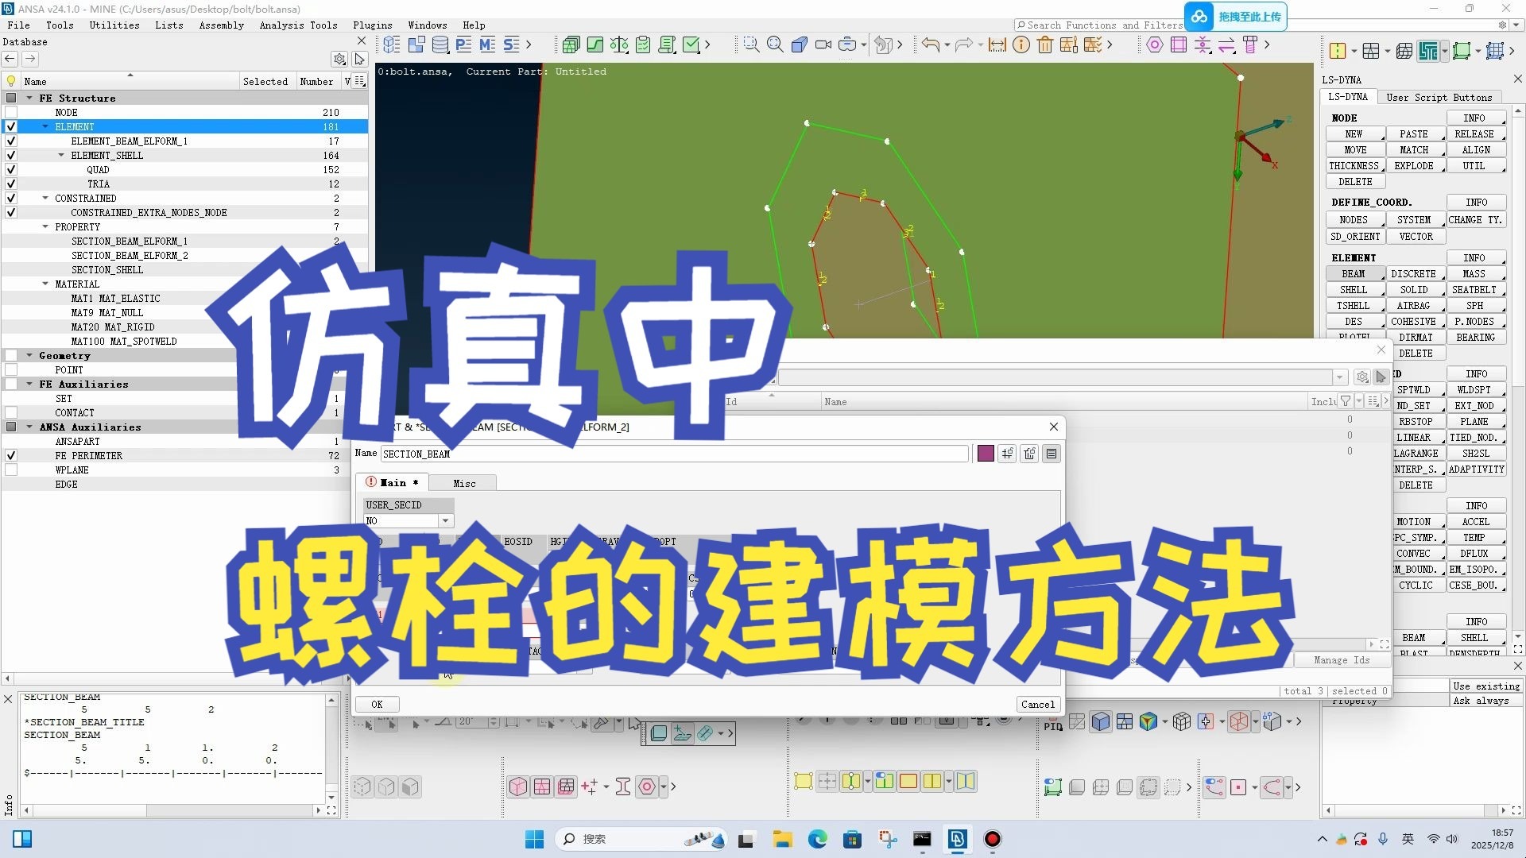The height and width of the screenshot is (858, 1526).
Task: Open the USER_SECID dropdown
Action: (x=445, y=521)
